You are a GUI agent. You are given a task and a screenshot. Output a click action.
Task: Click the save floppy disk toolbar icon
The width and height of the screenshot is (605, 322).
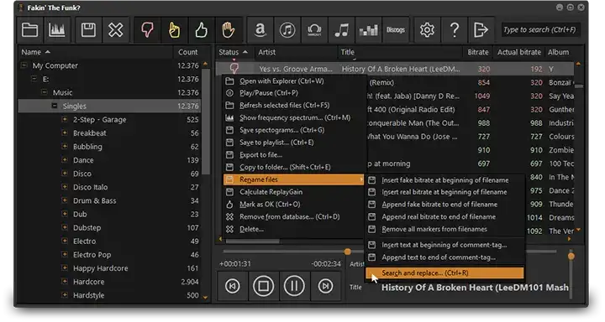click(x=88, y=29)
